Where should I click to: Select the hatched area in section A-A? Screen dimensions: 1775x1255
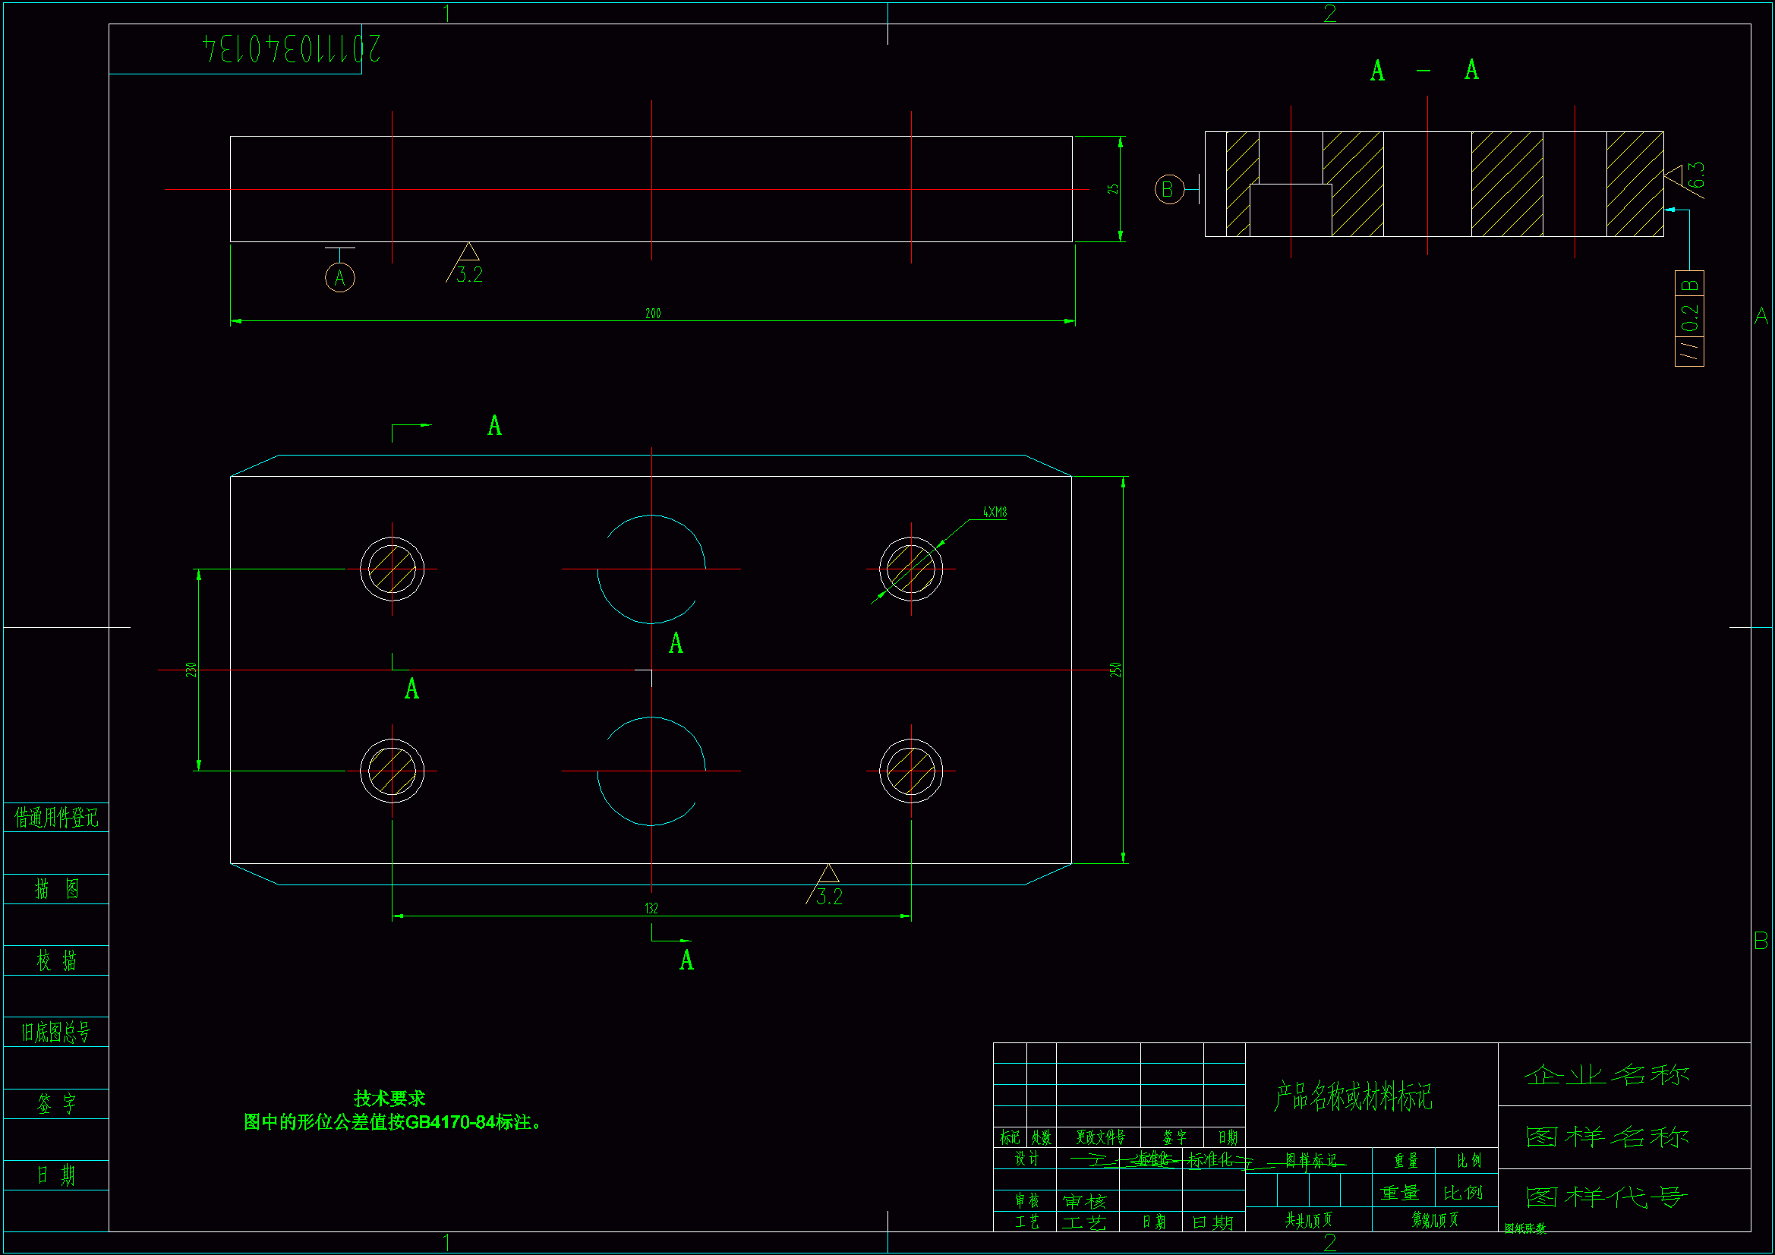click(1506, 184)
